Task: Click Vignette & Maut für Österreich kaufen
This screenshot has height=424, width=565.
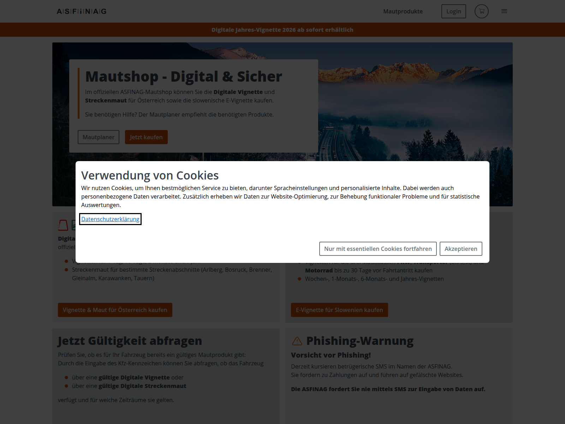Action: [x=115, y=310]
